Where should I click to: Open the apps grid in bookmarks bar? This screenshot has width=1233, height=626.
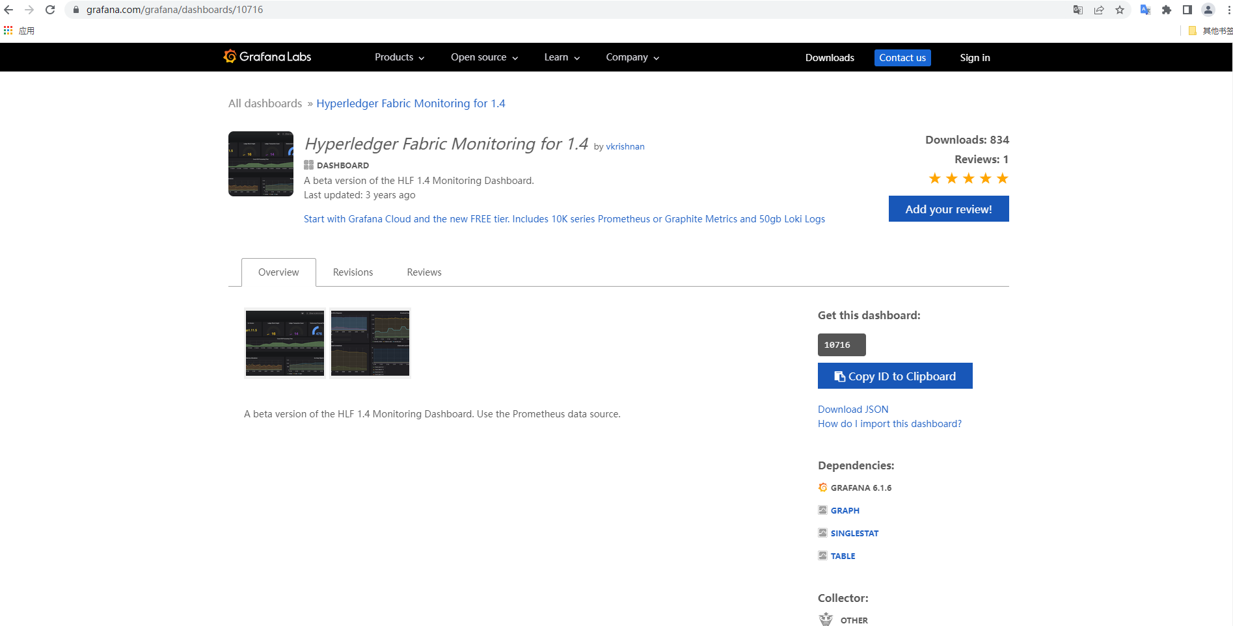coord(8,31)
